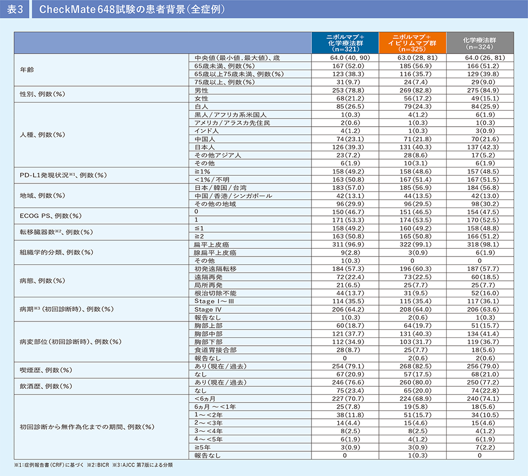This screenshot has width=528, height=476.
Task: Click the 'Stage IV' row label
Action: click(x=208, y=310)
